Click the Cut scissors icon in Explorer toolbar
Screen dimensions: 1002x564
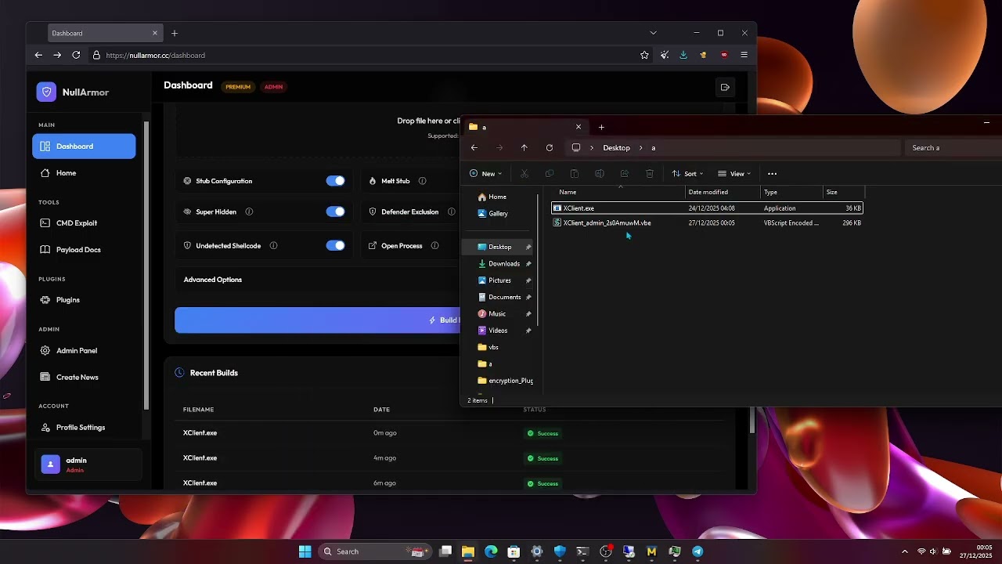coord(524,174)
